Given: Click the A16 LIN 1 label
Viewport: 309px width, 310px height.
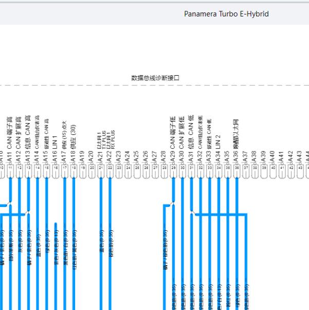Looking at the screenshot, I should [55, 149].
